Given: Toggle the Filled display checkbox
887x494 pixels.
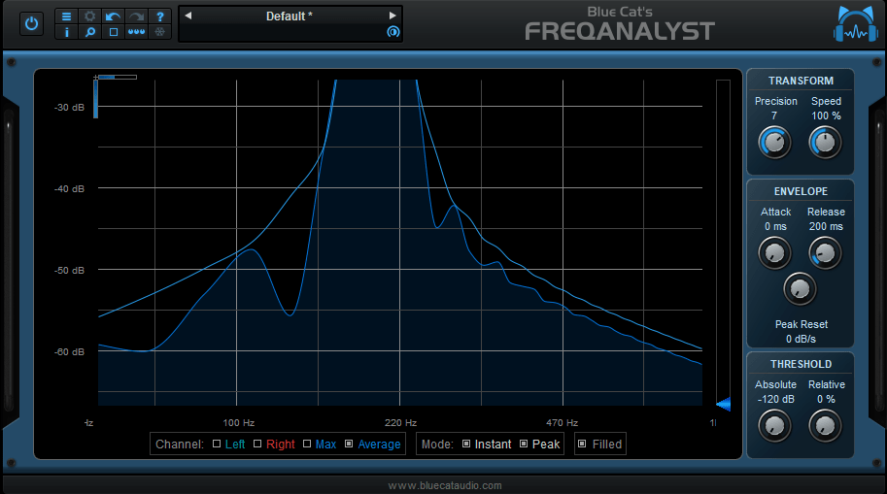Looking at the screenshot, I should tap(582, 444).
